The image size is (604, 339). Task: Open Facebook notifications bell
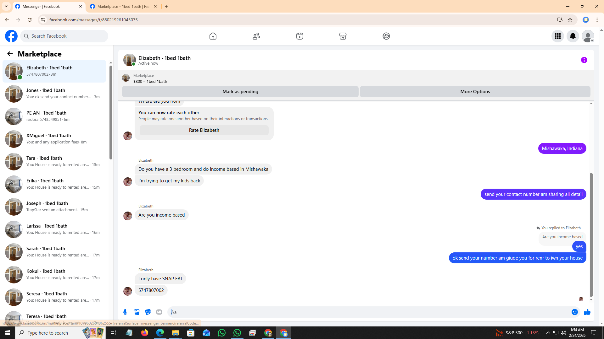tap(573, 36)
